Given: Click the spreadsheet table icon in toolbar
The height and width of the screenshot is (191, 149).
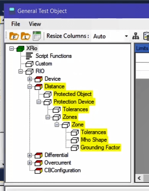Looking at the screenshot, I should click(37, 36).
